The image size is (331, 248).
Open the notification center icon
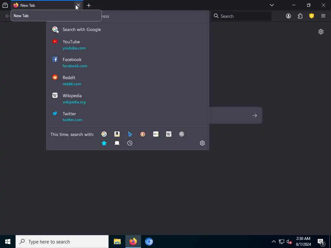tap(321, 242)
